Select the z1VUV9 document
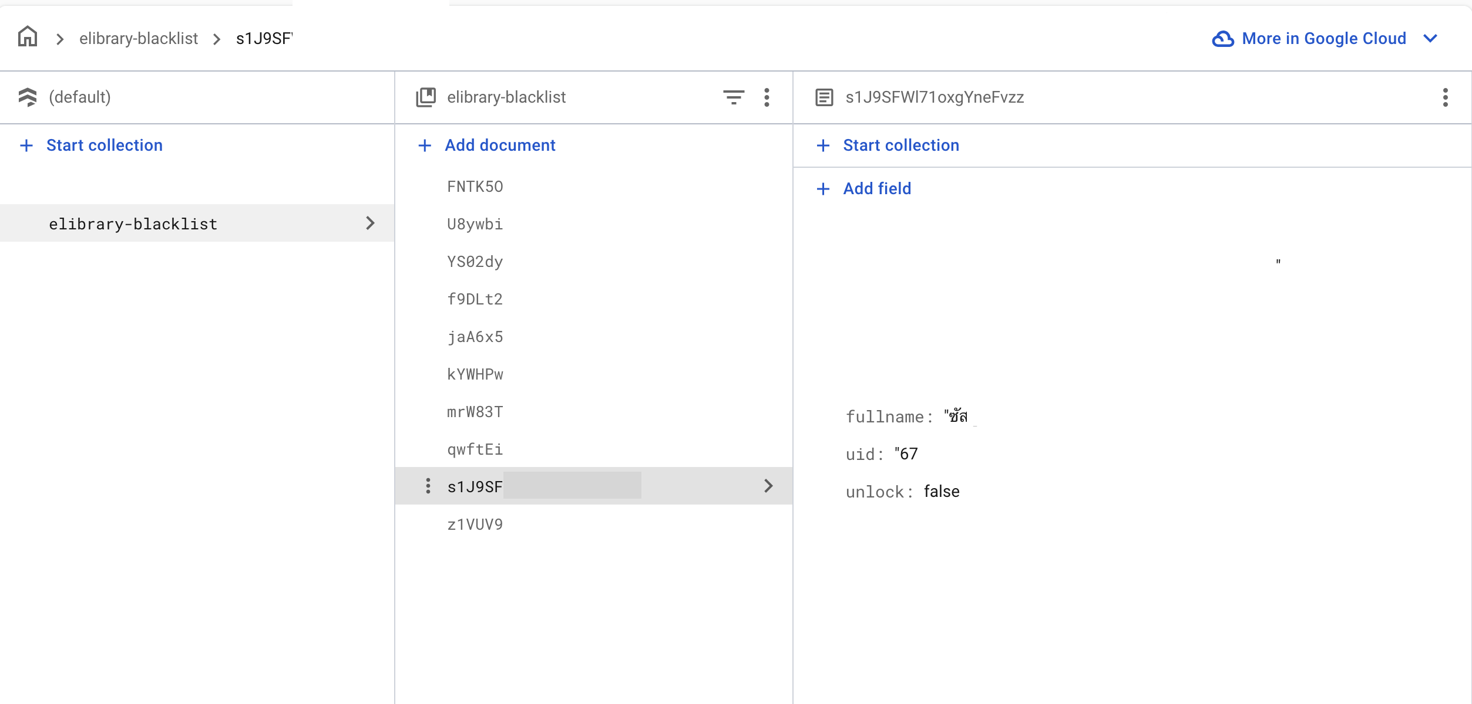Image resolution: width=1472 pixels, height=704 pixels. tap(475, 524)
